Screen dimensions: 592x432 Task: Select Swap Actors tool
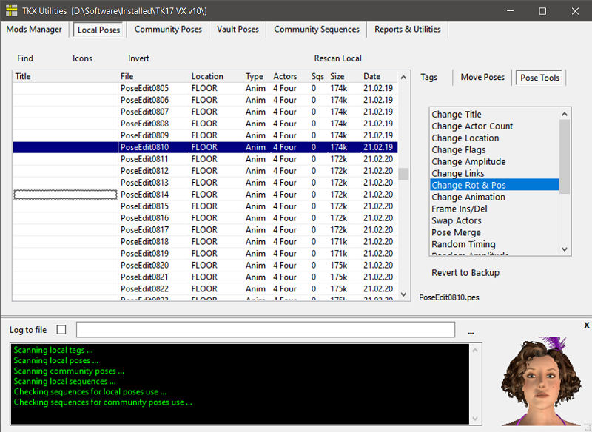coord(494,220)
